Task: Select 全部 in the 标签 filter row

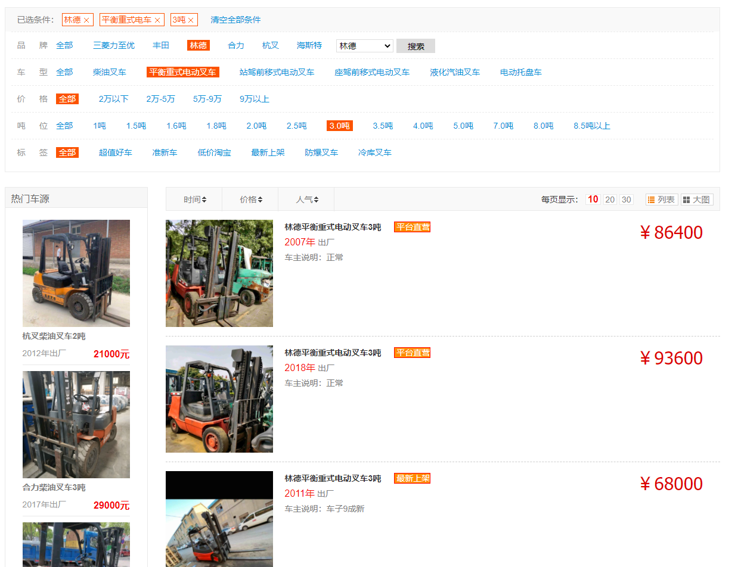Action: pyautogui.click(x=67, y=152)
